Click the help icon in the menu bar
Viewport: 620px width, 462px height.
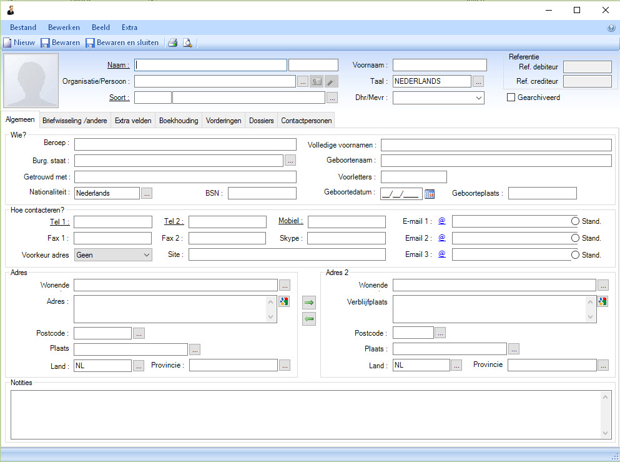(x=611, y=28)
